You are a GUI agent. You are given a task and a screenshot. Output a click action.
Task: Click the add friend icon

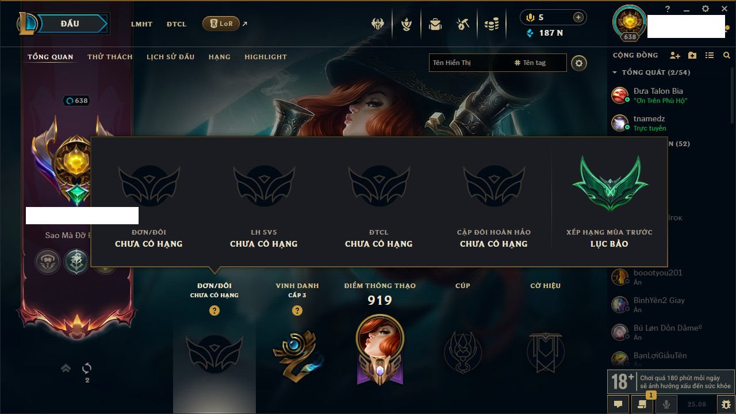click(675, 55)
